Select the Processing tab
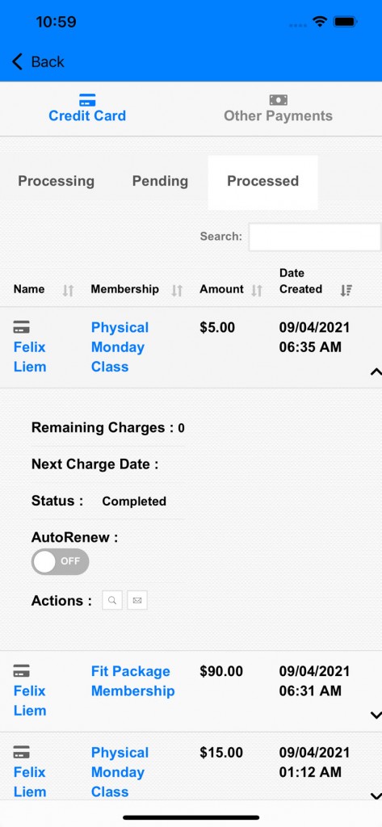 point(56,181)
